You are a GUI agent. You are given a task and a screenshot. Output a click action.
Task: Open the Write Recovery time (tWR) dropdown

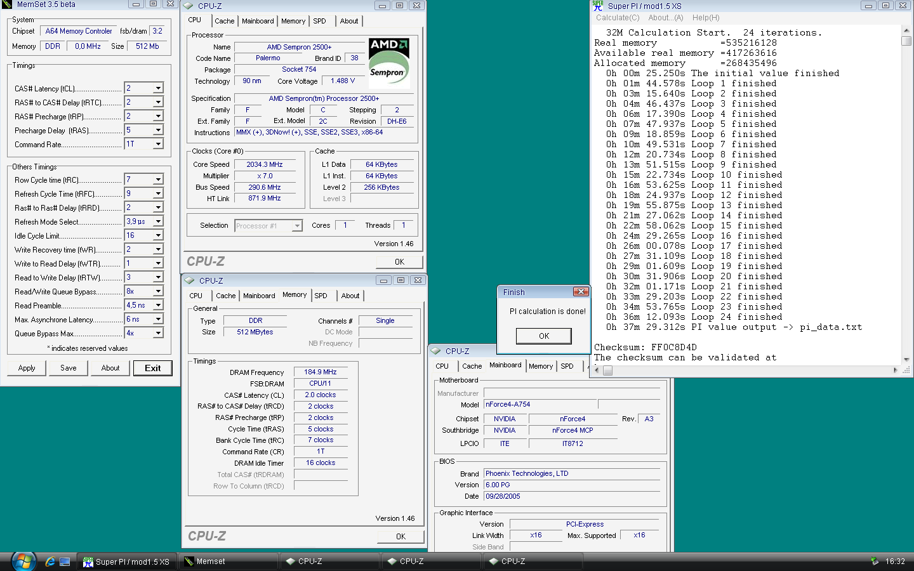coord(158,249)
